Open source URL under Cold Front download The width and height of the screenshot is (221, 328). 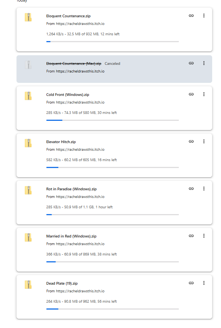pyautogui.click(x=80, y=102)
